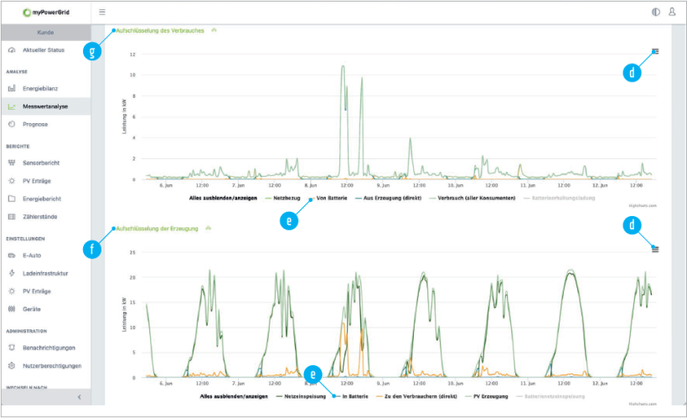The height and width of the screenshot is (418, 687).
Task: Click the Ladeinfrastruktur lightning icon
Action: pyautogui.click(x=12, y=273)
